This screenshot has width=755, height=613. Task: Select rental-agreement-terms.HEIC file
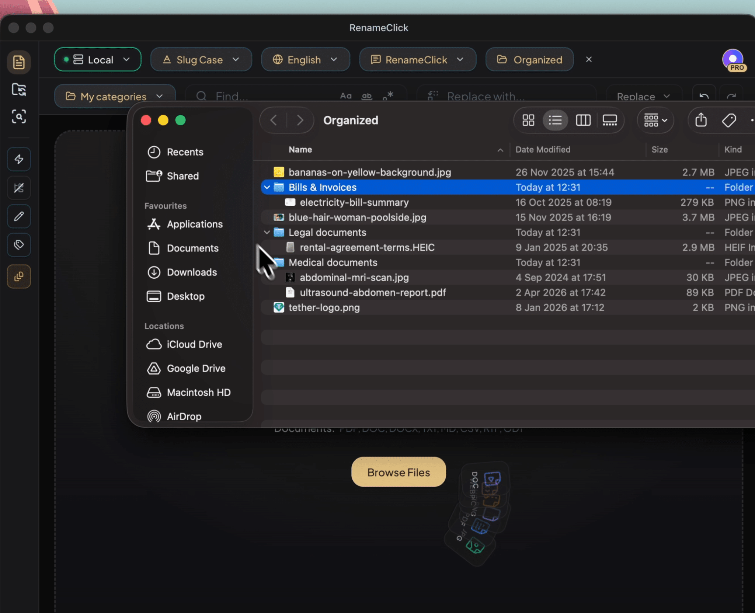[x=507, y=247]
